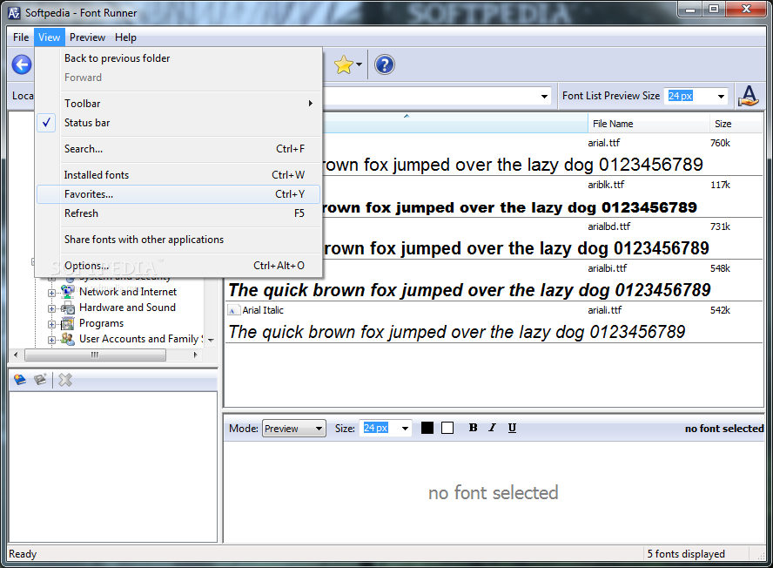
Task: Click the first icon in the lower-left panel toolbar
Action: [x=20, y=380]
